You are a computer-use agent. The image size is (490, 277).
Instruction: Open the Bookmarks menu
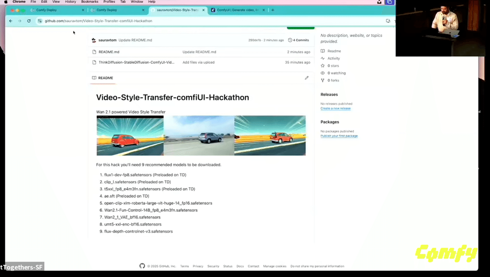(x=90, y=2)
